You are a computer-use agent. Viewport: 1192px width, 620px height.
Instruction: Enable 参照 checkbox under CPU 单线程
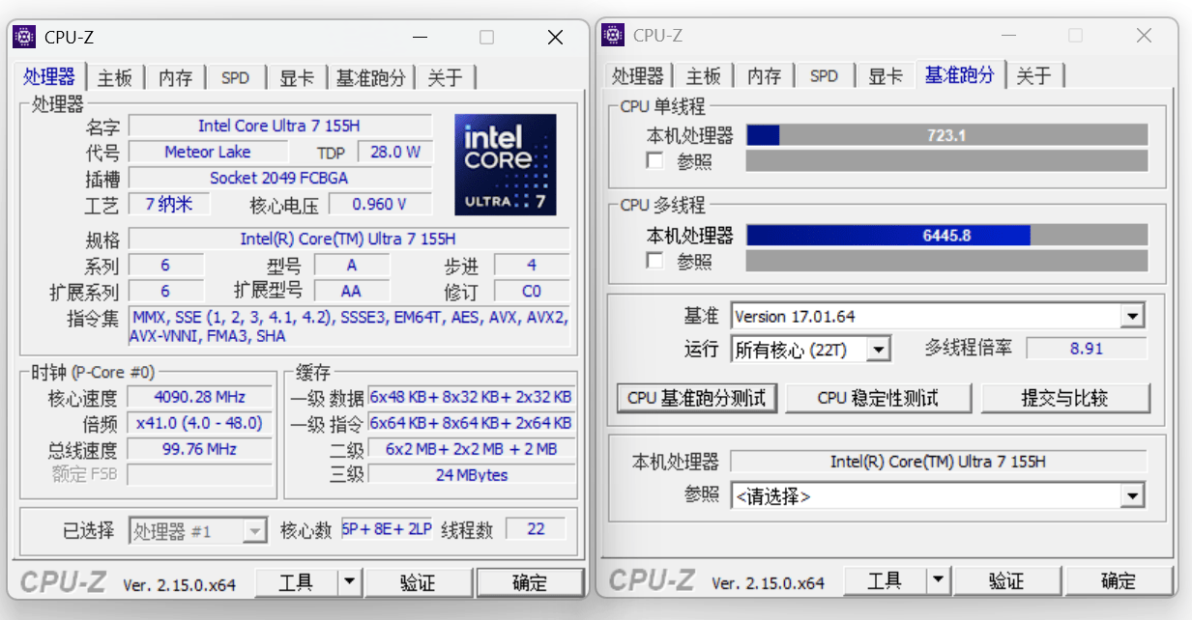[654, 160]
